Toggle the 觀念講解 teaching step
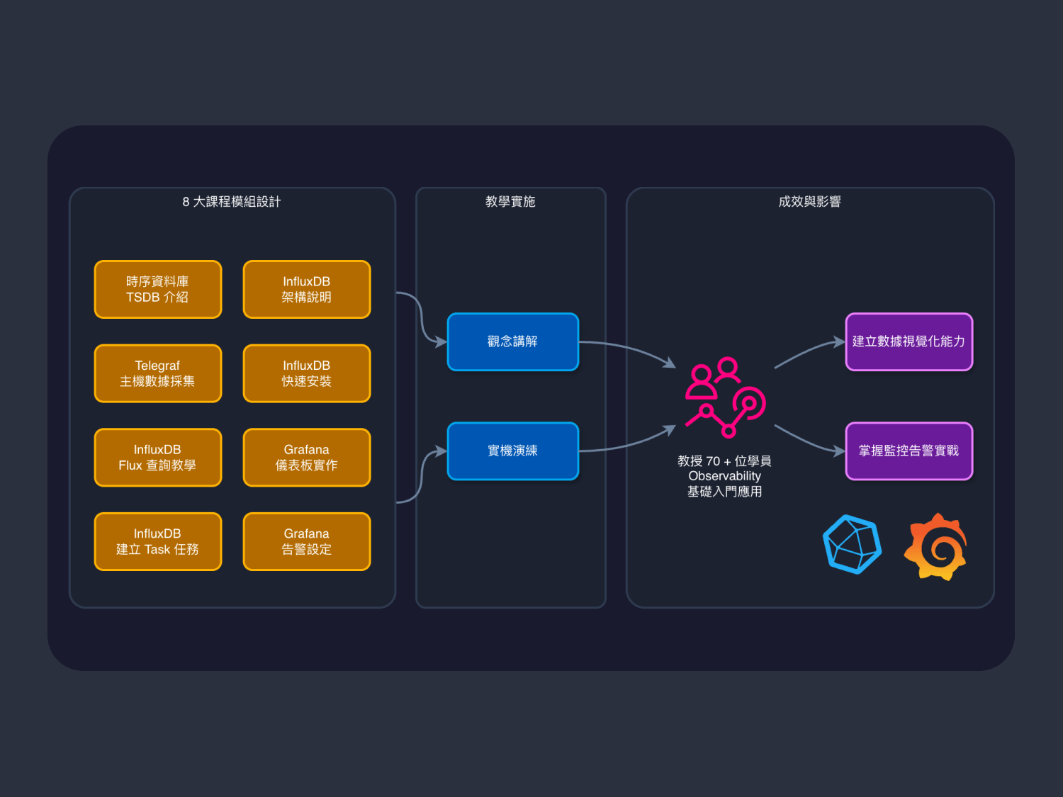The height and width of the screenshot is (797, 1063). 512,341
